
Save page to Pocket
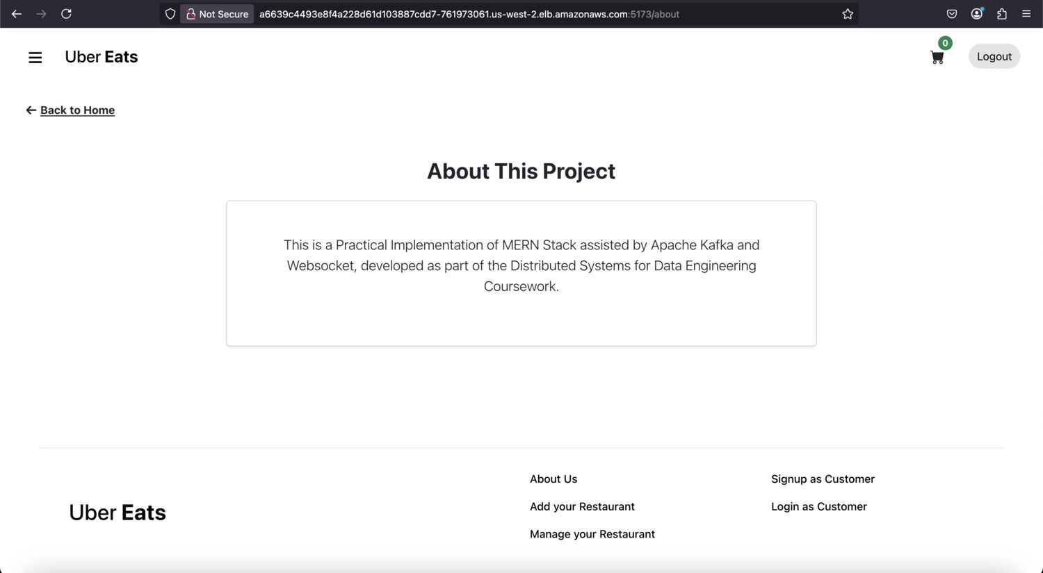952,14
